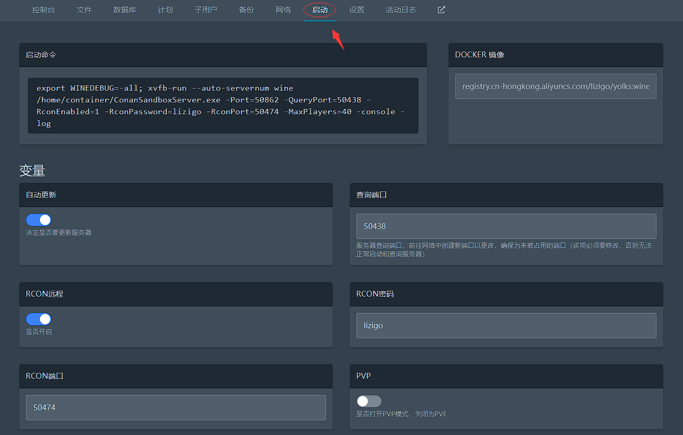The image size is (683, 435).
Task: Click the 查询端口 card title
Action: pyautogui.click(x=371, y=195)
